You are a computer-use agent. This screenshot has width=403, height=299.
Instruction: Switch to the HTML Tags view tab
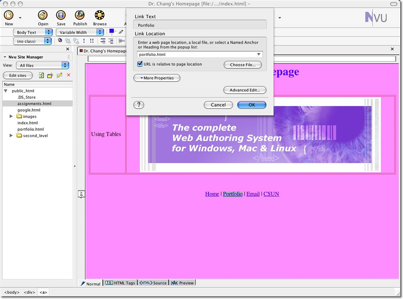pos(120,283)
